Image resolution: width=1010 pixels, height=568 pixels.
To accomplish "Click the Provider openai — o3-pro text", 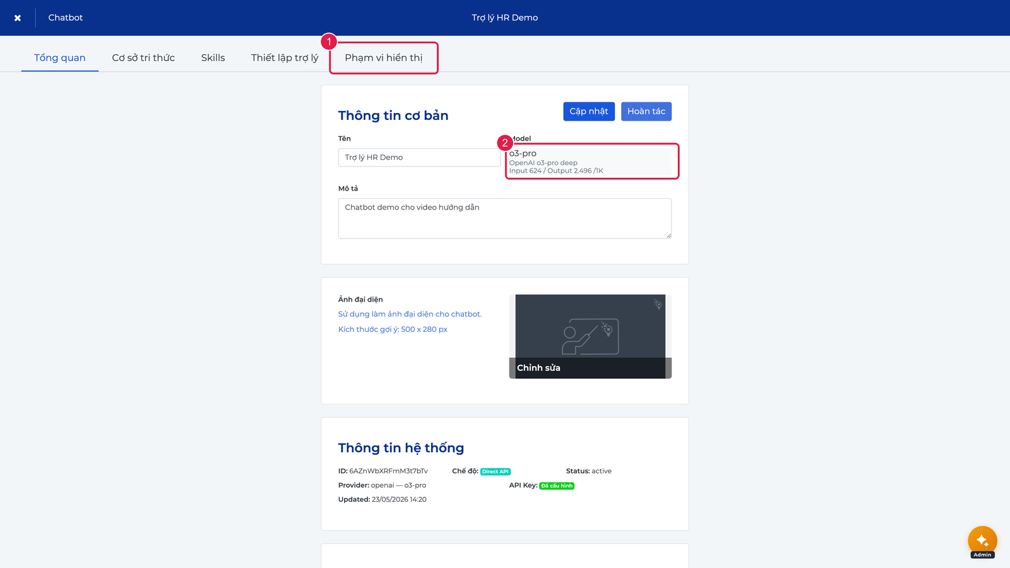I will tap(382, 485).
